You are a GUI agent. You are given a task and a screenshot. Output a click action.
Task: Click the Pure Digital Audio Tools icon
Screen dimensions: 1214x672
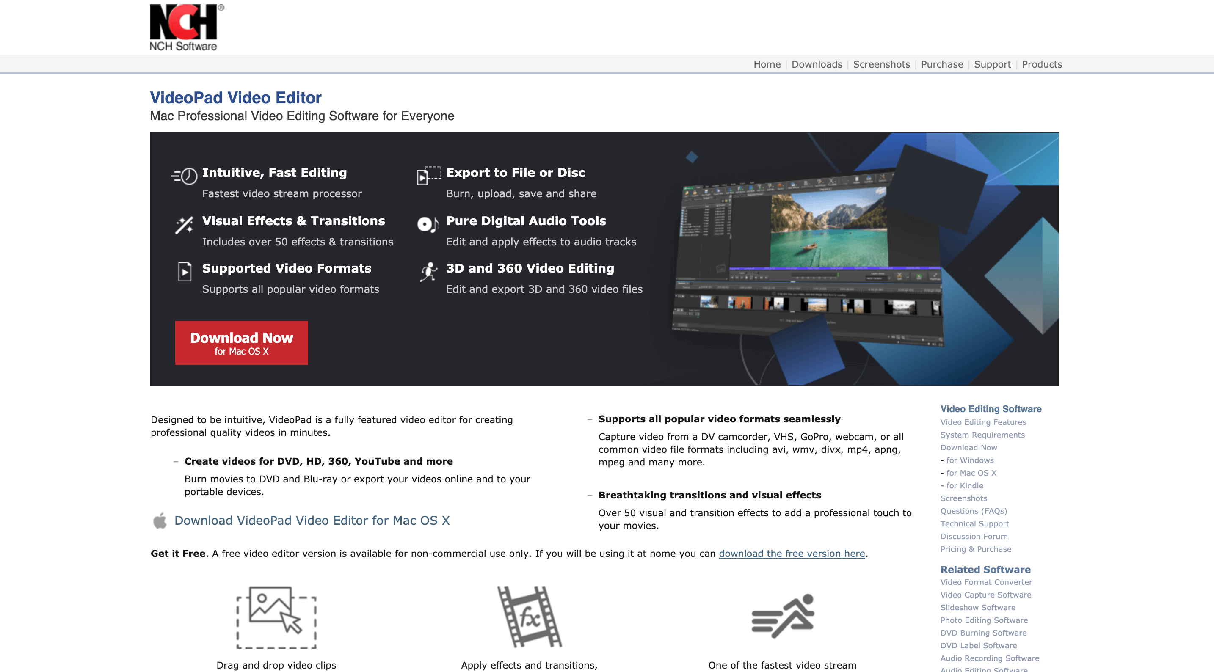point(428,224)
